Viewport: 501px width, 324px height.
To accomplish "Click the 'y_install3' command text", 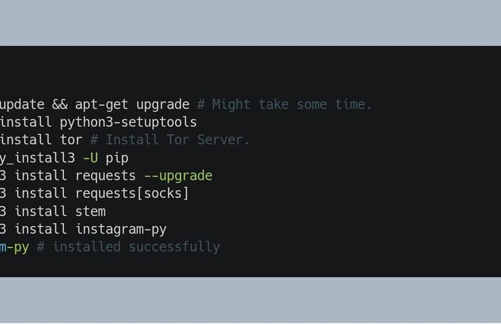I will 38,158.
